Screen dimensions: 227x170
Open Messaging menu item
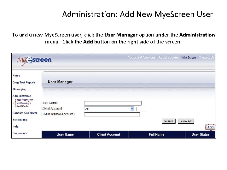coord(19,89)
